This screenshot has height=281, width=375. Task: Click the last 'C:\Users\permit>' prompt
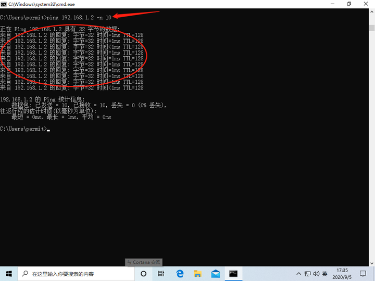click(x=23, y=129)
